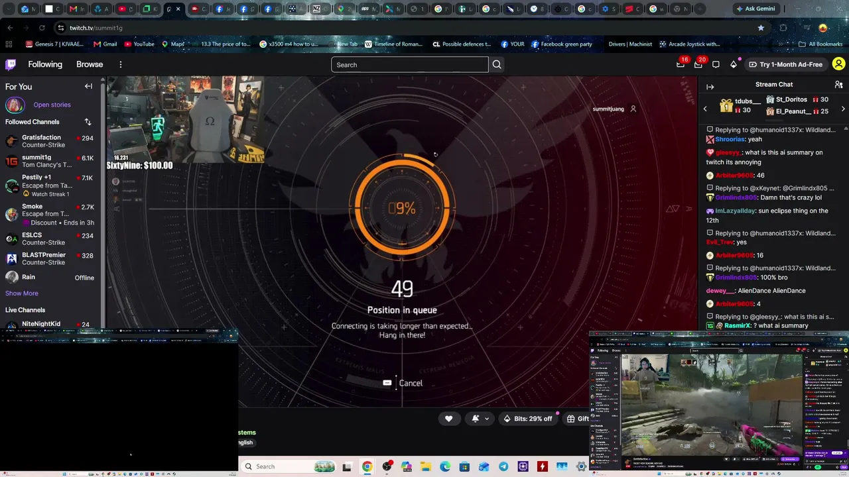849x477 pixels.
Task: Go to the Twitch home logo
Action: click(11, 64)
